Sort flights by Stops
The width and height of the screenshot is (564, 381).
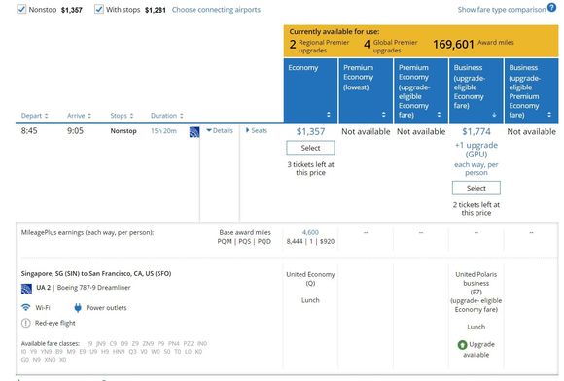click(122, 116)
